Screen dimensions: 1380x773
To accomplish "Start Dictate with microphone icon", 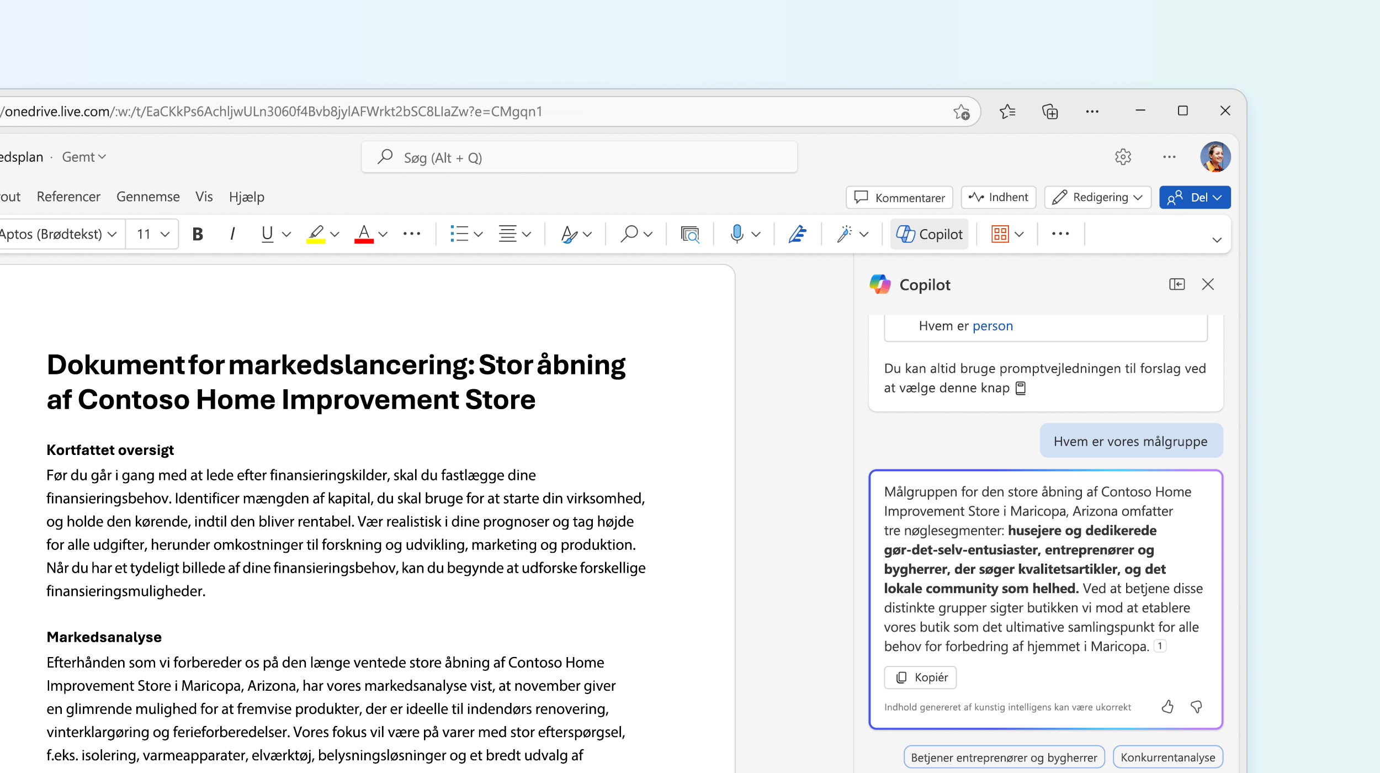I will (737, 234).
